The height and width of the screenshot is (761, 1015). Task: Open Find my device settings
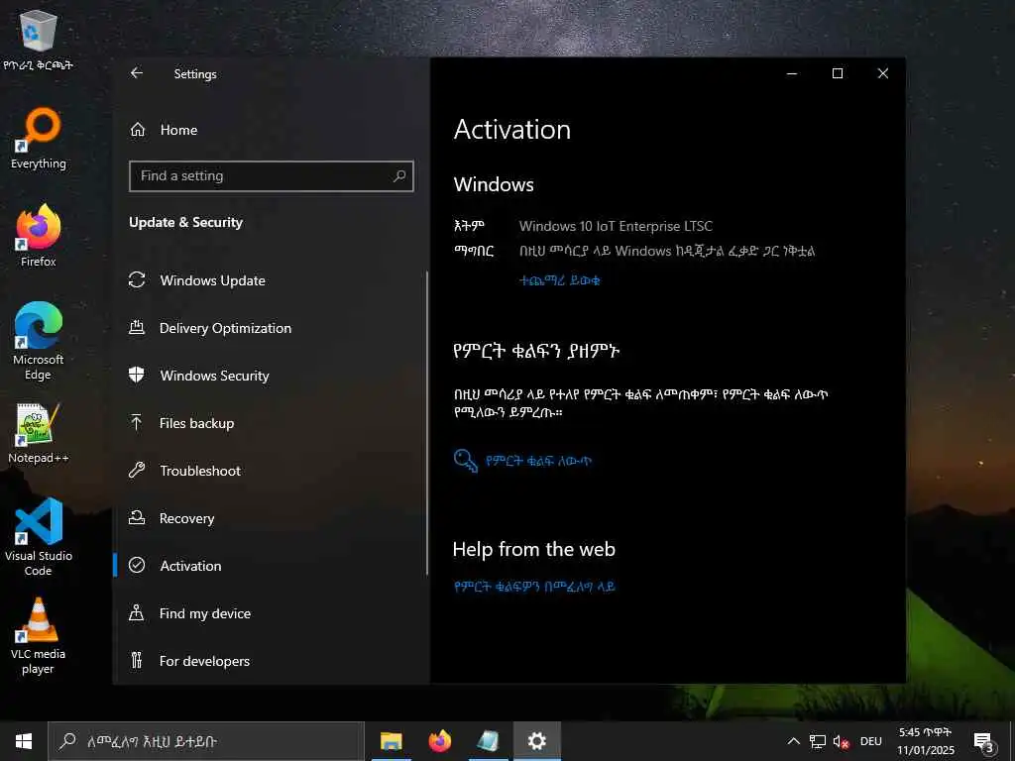(x=204, y=613)
